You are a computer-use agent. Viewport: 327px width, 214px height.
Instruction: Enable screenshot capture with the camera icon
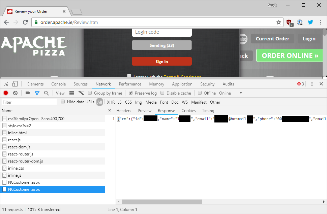click(x=28, y=93)
